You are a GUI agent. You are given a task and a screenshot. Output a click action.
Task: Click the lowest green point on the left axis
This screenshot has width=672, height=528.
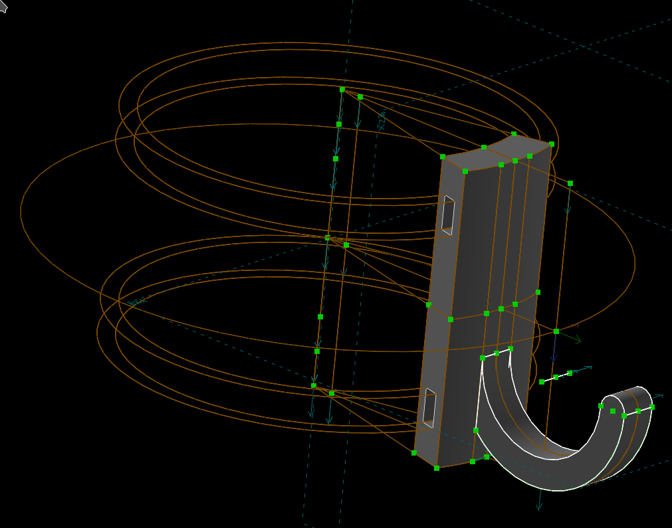point(314,385)
